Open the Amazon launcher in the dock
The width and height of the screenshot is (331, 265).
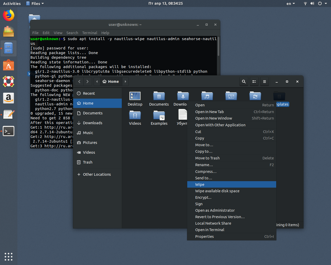pyautogui.click(x=9, y=98)
